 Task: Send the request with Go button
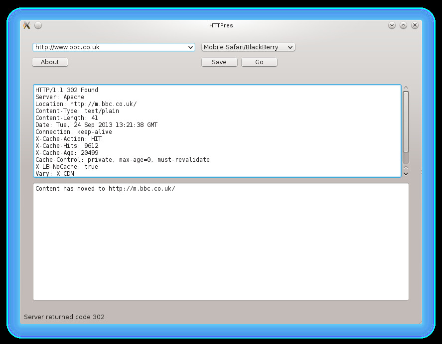pos(259,62)
